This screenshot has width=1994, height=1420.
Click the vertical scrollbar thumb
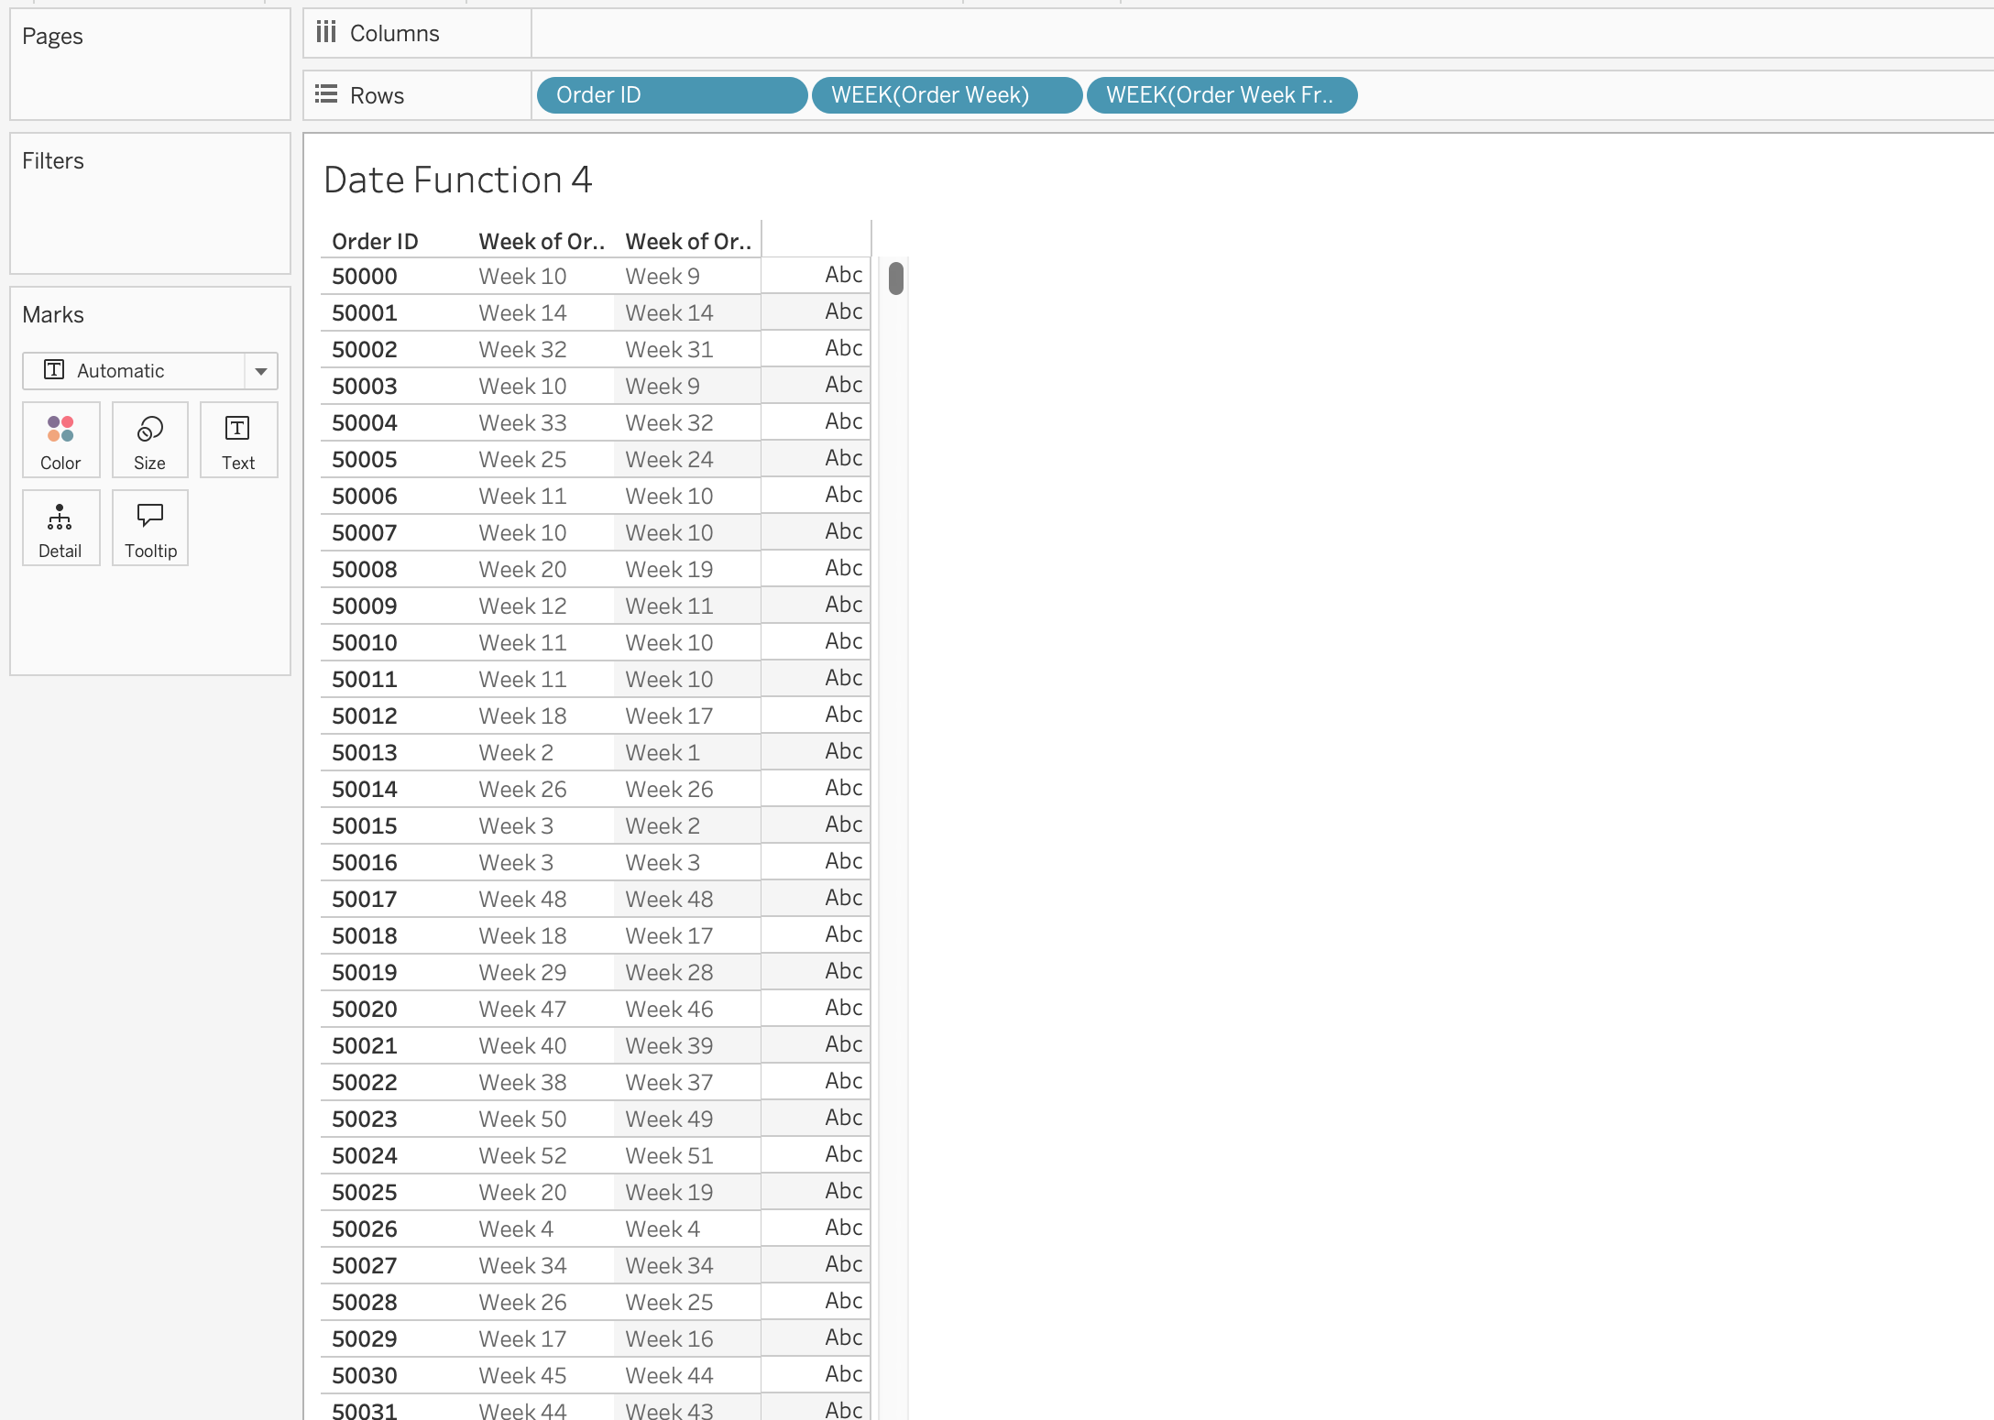(x=896, y=279)
